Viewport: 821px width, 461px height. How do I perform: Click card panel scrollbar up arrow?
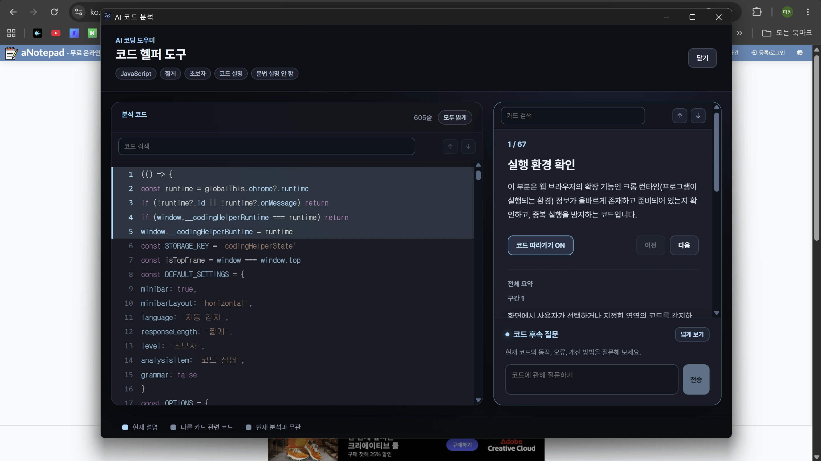tap(716, 107)
